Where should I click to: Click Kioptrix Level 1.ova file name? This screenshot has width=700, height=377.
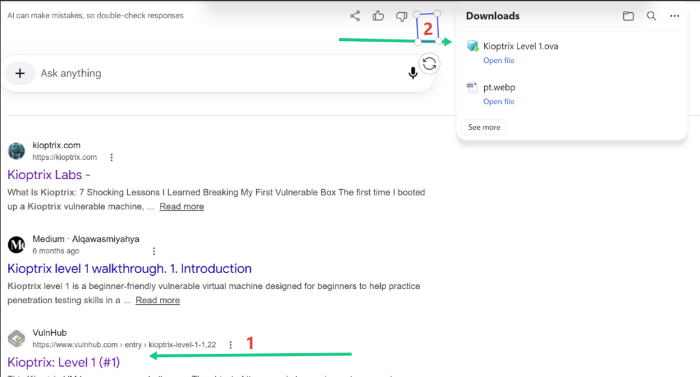[x=520, y=46]
